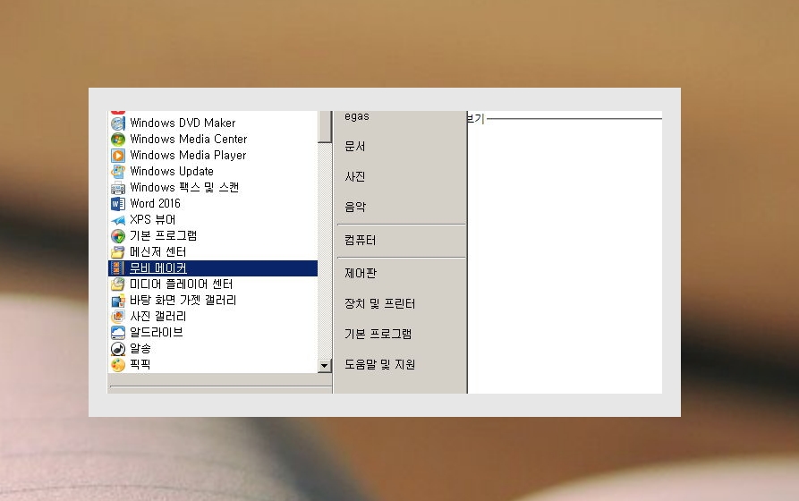
Task: Launch Windows Media Center from list
Action: coord(188,140)
